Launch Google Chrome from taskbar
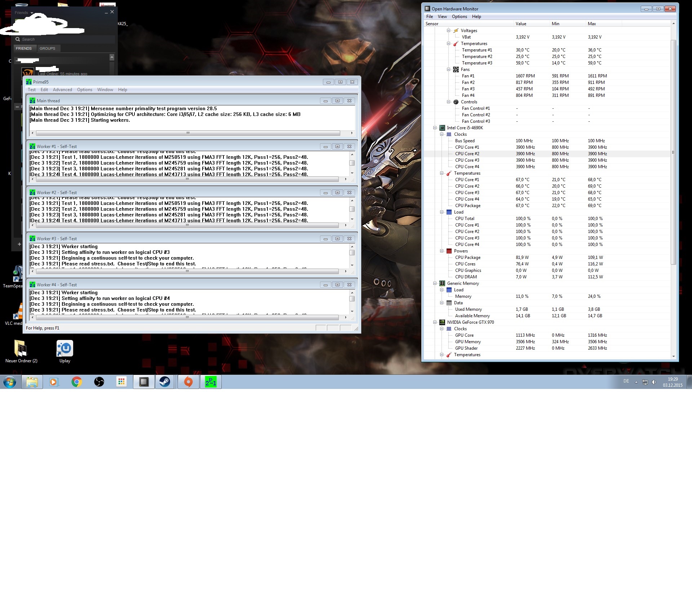Image resolution: width=692 pixels, height=605 pixels. (76, 382)
